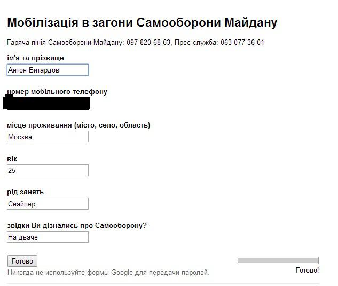Click the blacked-out mobile phone number field

[48, 103]
